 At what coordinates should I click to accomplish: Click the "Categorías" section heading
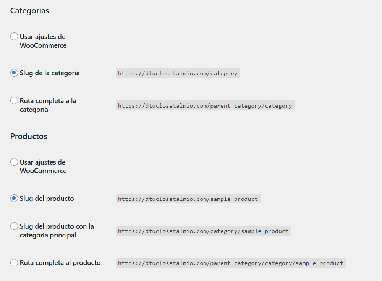click(x=29, y=11)
